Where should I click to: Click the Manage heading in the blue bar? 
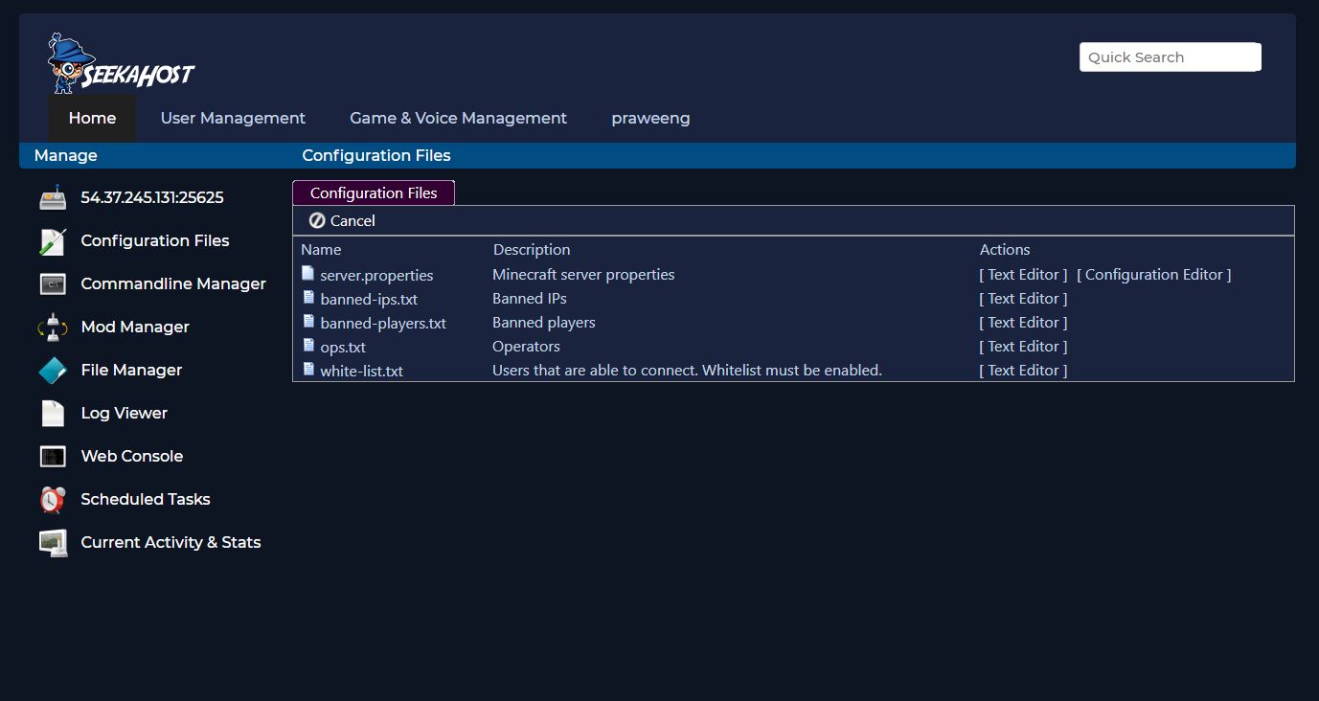[x=66, y=156]
